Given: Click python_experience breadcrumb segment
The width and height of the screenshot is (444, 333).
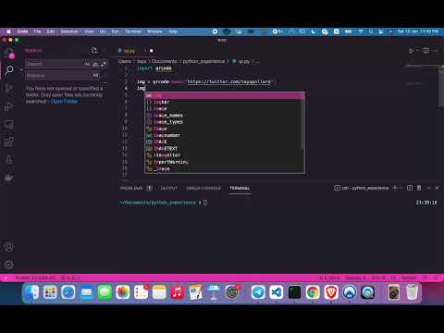Looking at the screenshot, I should pos(203,61).
